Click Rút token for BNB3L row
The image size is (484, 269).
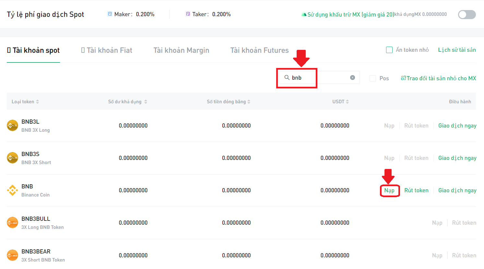click(416, 126)
